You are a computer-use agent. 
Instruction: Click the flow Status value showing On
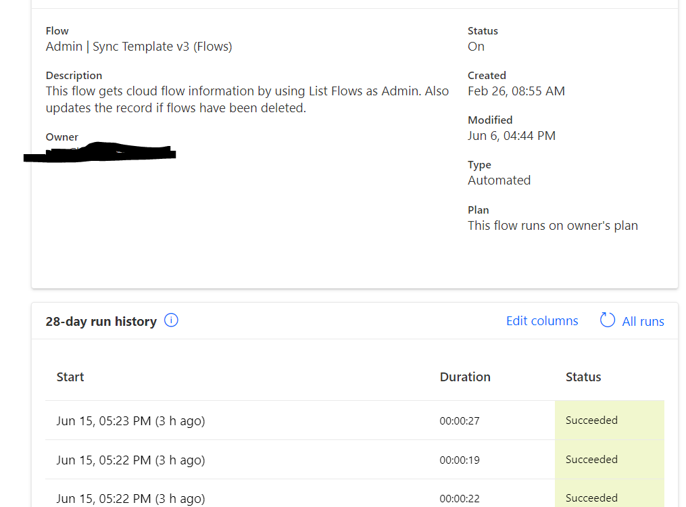tap(476, 46)
